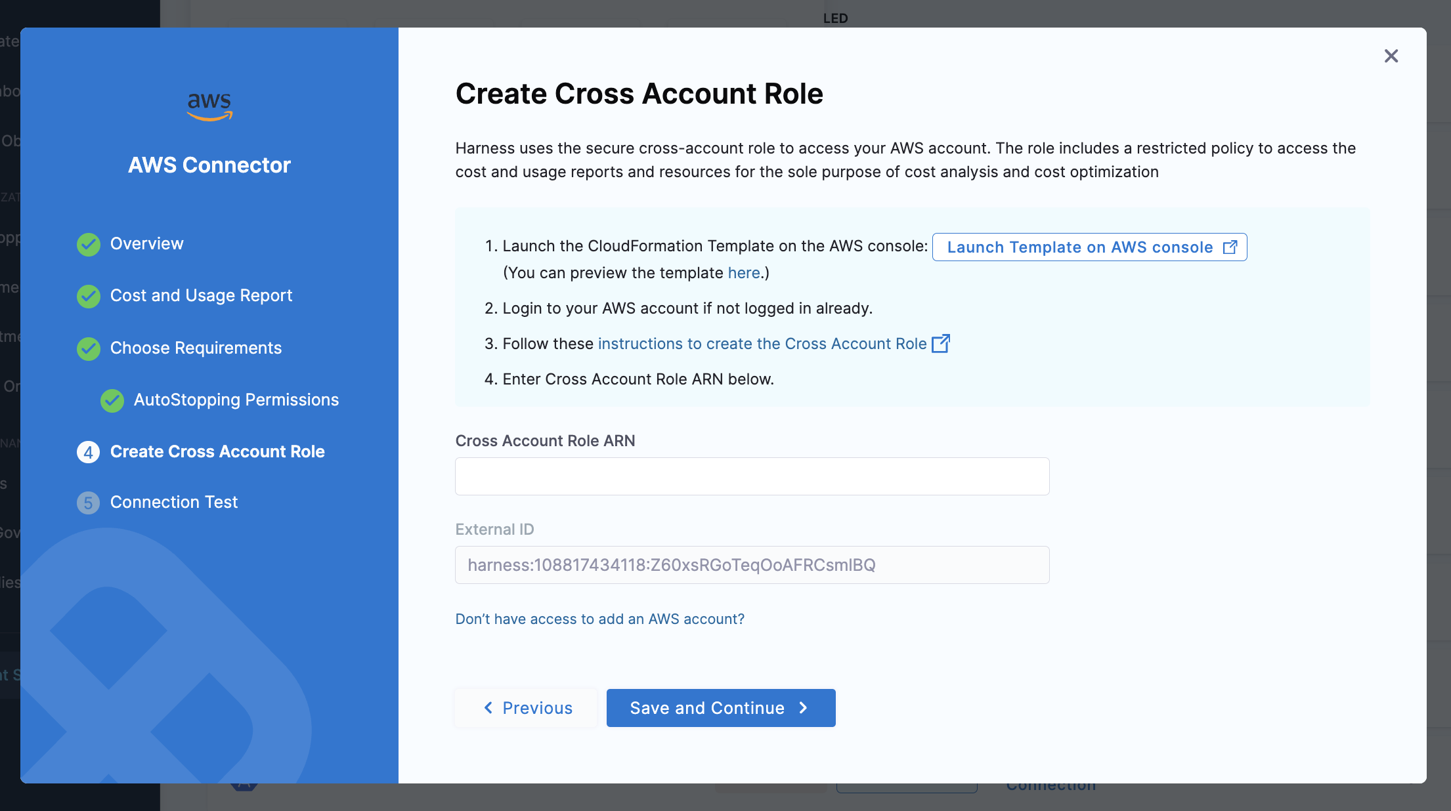Click the Cost and Usage Report checkmark icon
This screenshot has width=1451, height=811.
pos(89,296)
